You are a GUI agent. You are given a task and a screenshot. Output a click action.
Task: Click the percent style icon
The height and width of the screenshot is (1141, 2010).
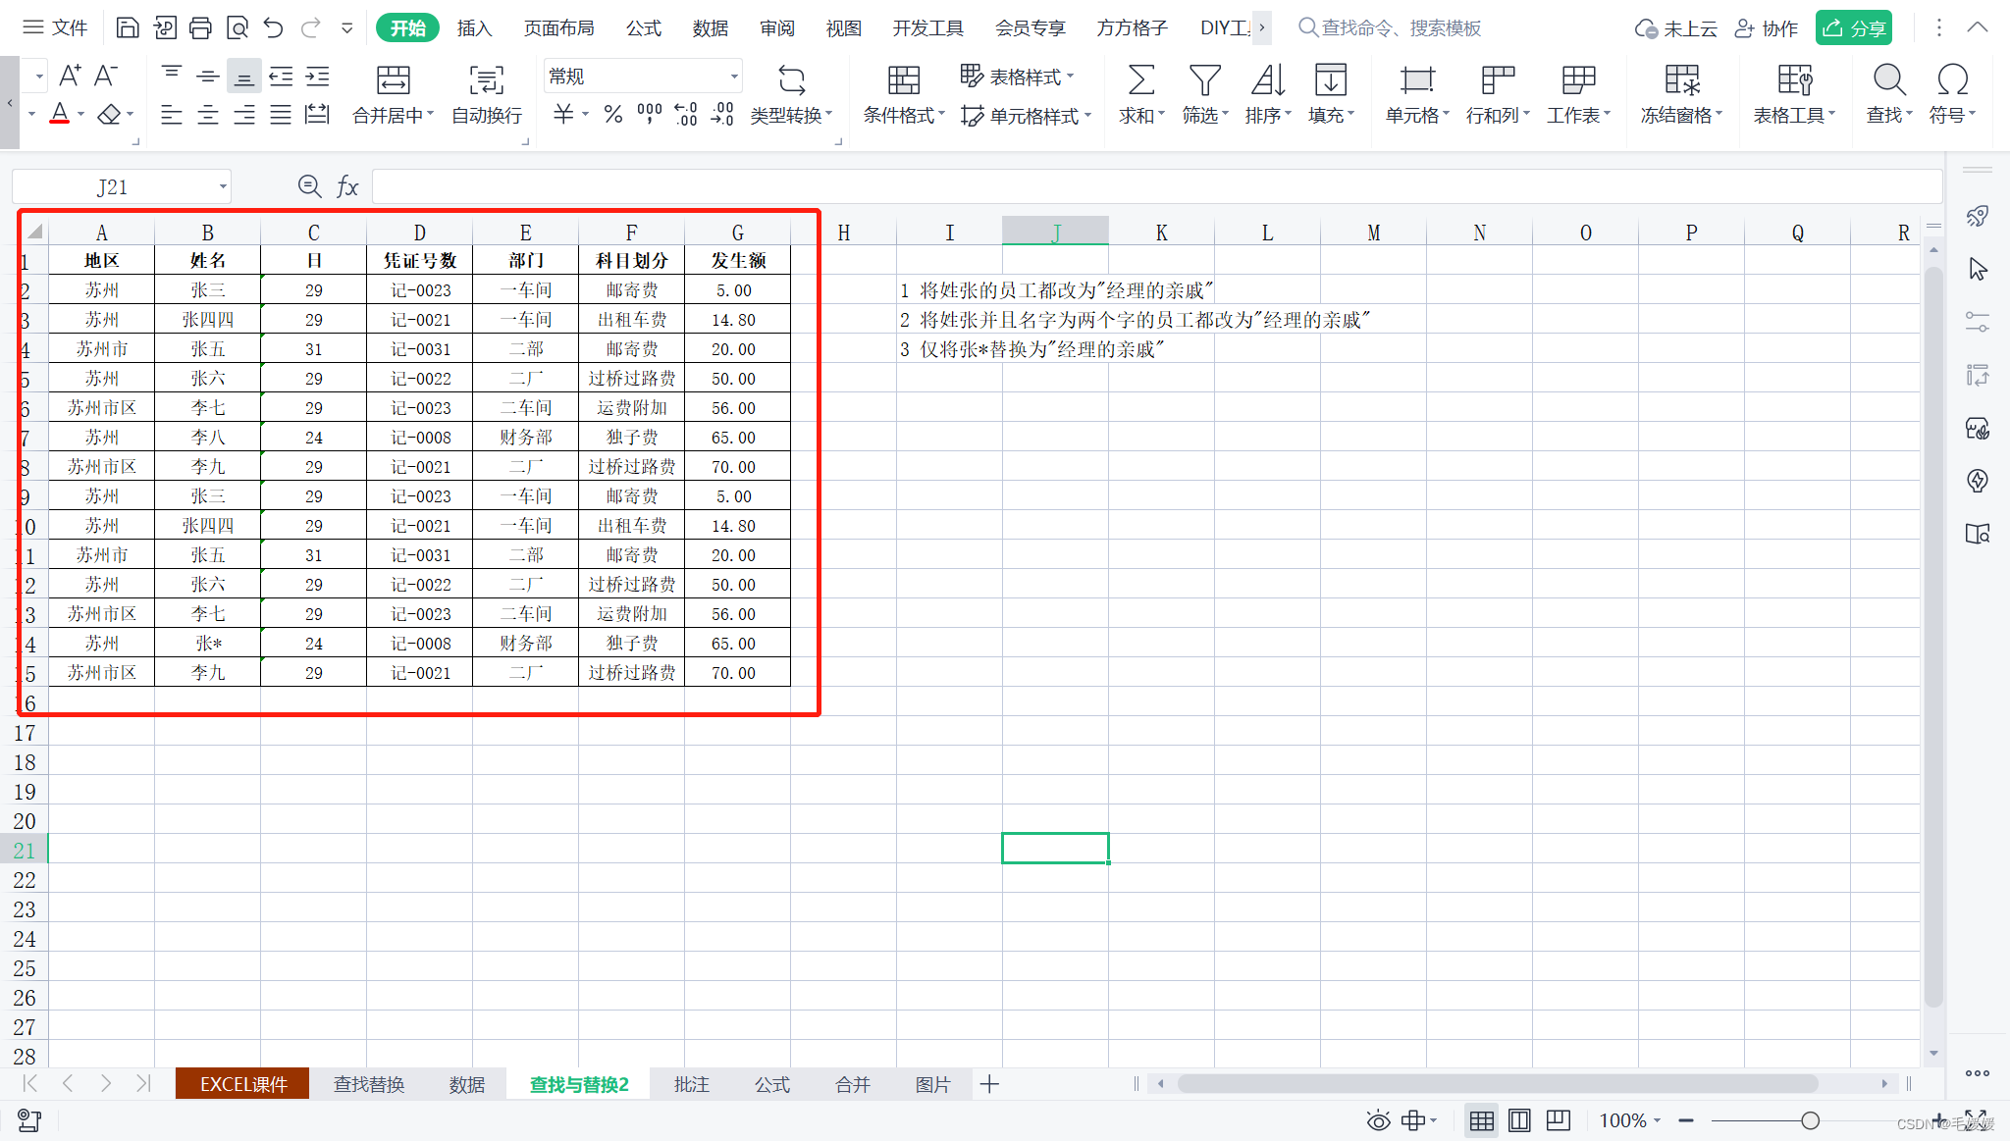(x=613, y=115)
